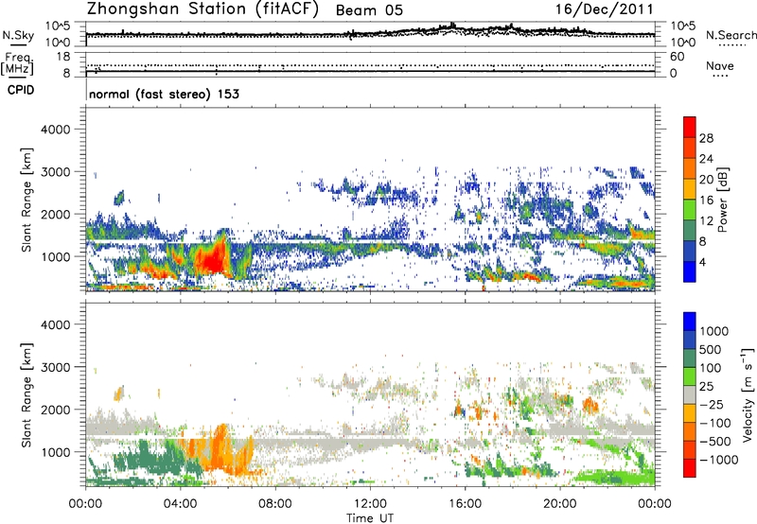This screenshot has height=524, width=757.
Task: Click the Velocity [m s-1] colorbar title
Action: click(x=748, y=393)
